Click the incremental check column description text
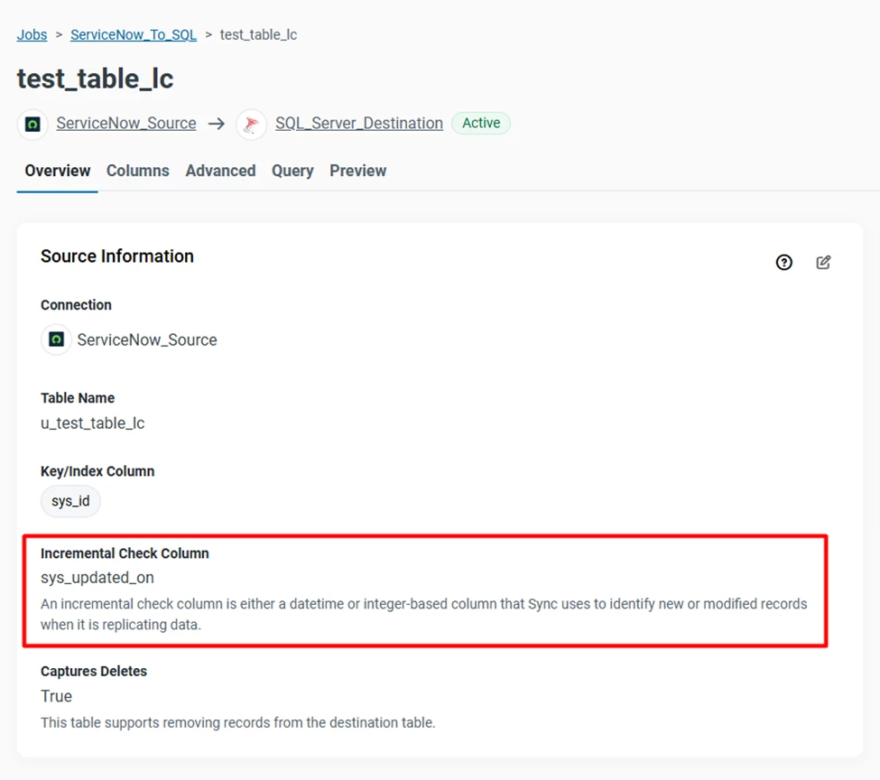The width and height of the screenshot is (880, 780). point(423,615)
